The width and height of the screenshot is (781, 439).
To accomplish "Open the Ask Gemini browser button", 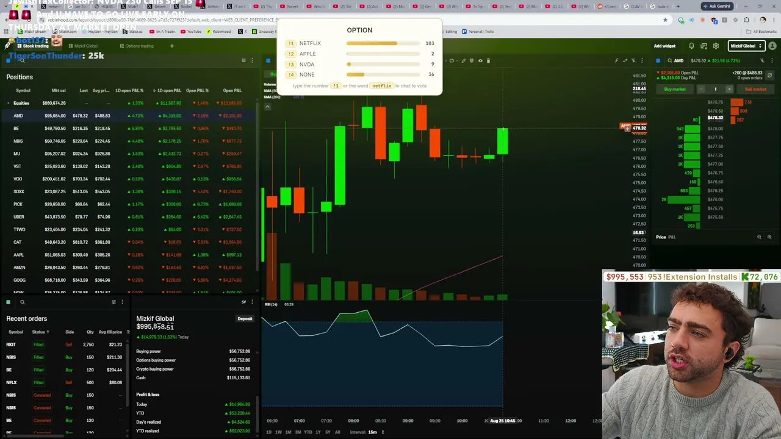I will click(716, 6).
